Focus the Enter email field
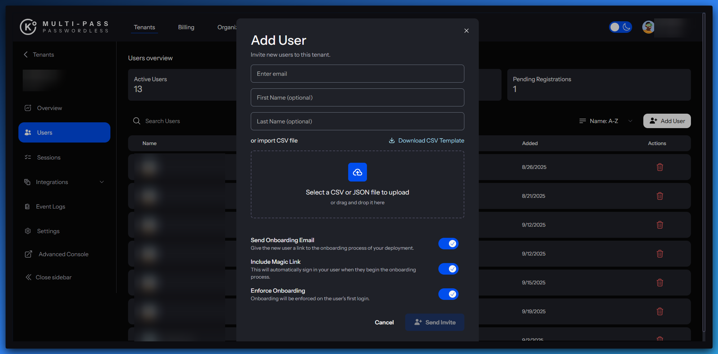Viewport: 718px width, 354px height. (x=357, y=74)
